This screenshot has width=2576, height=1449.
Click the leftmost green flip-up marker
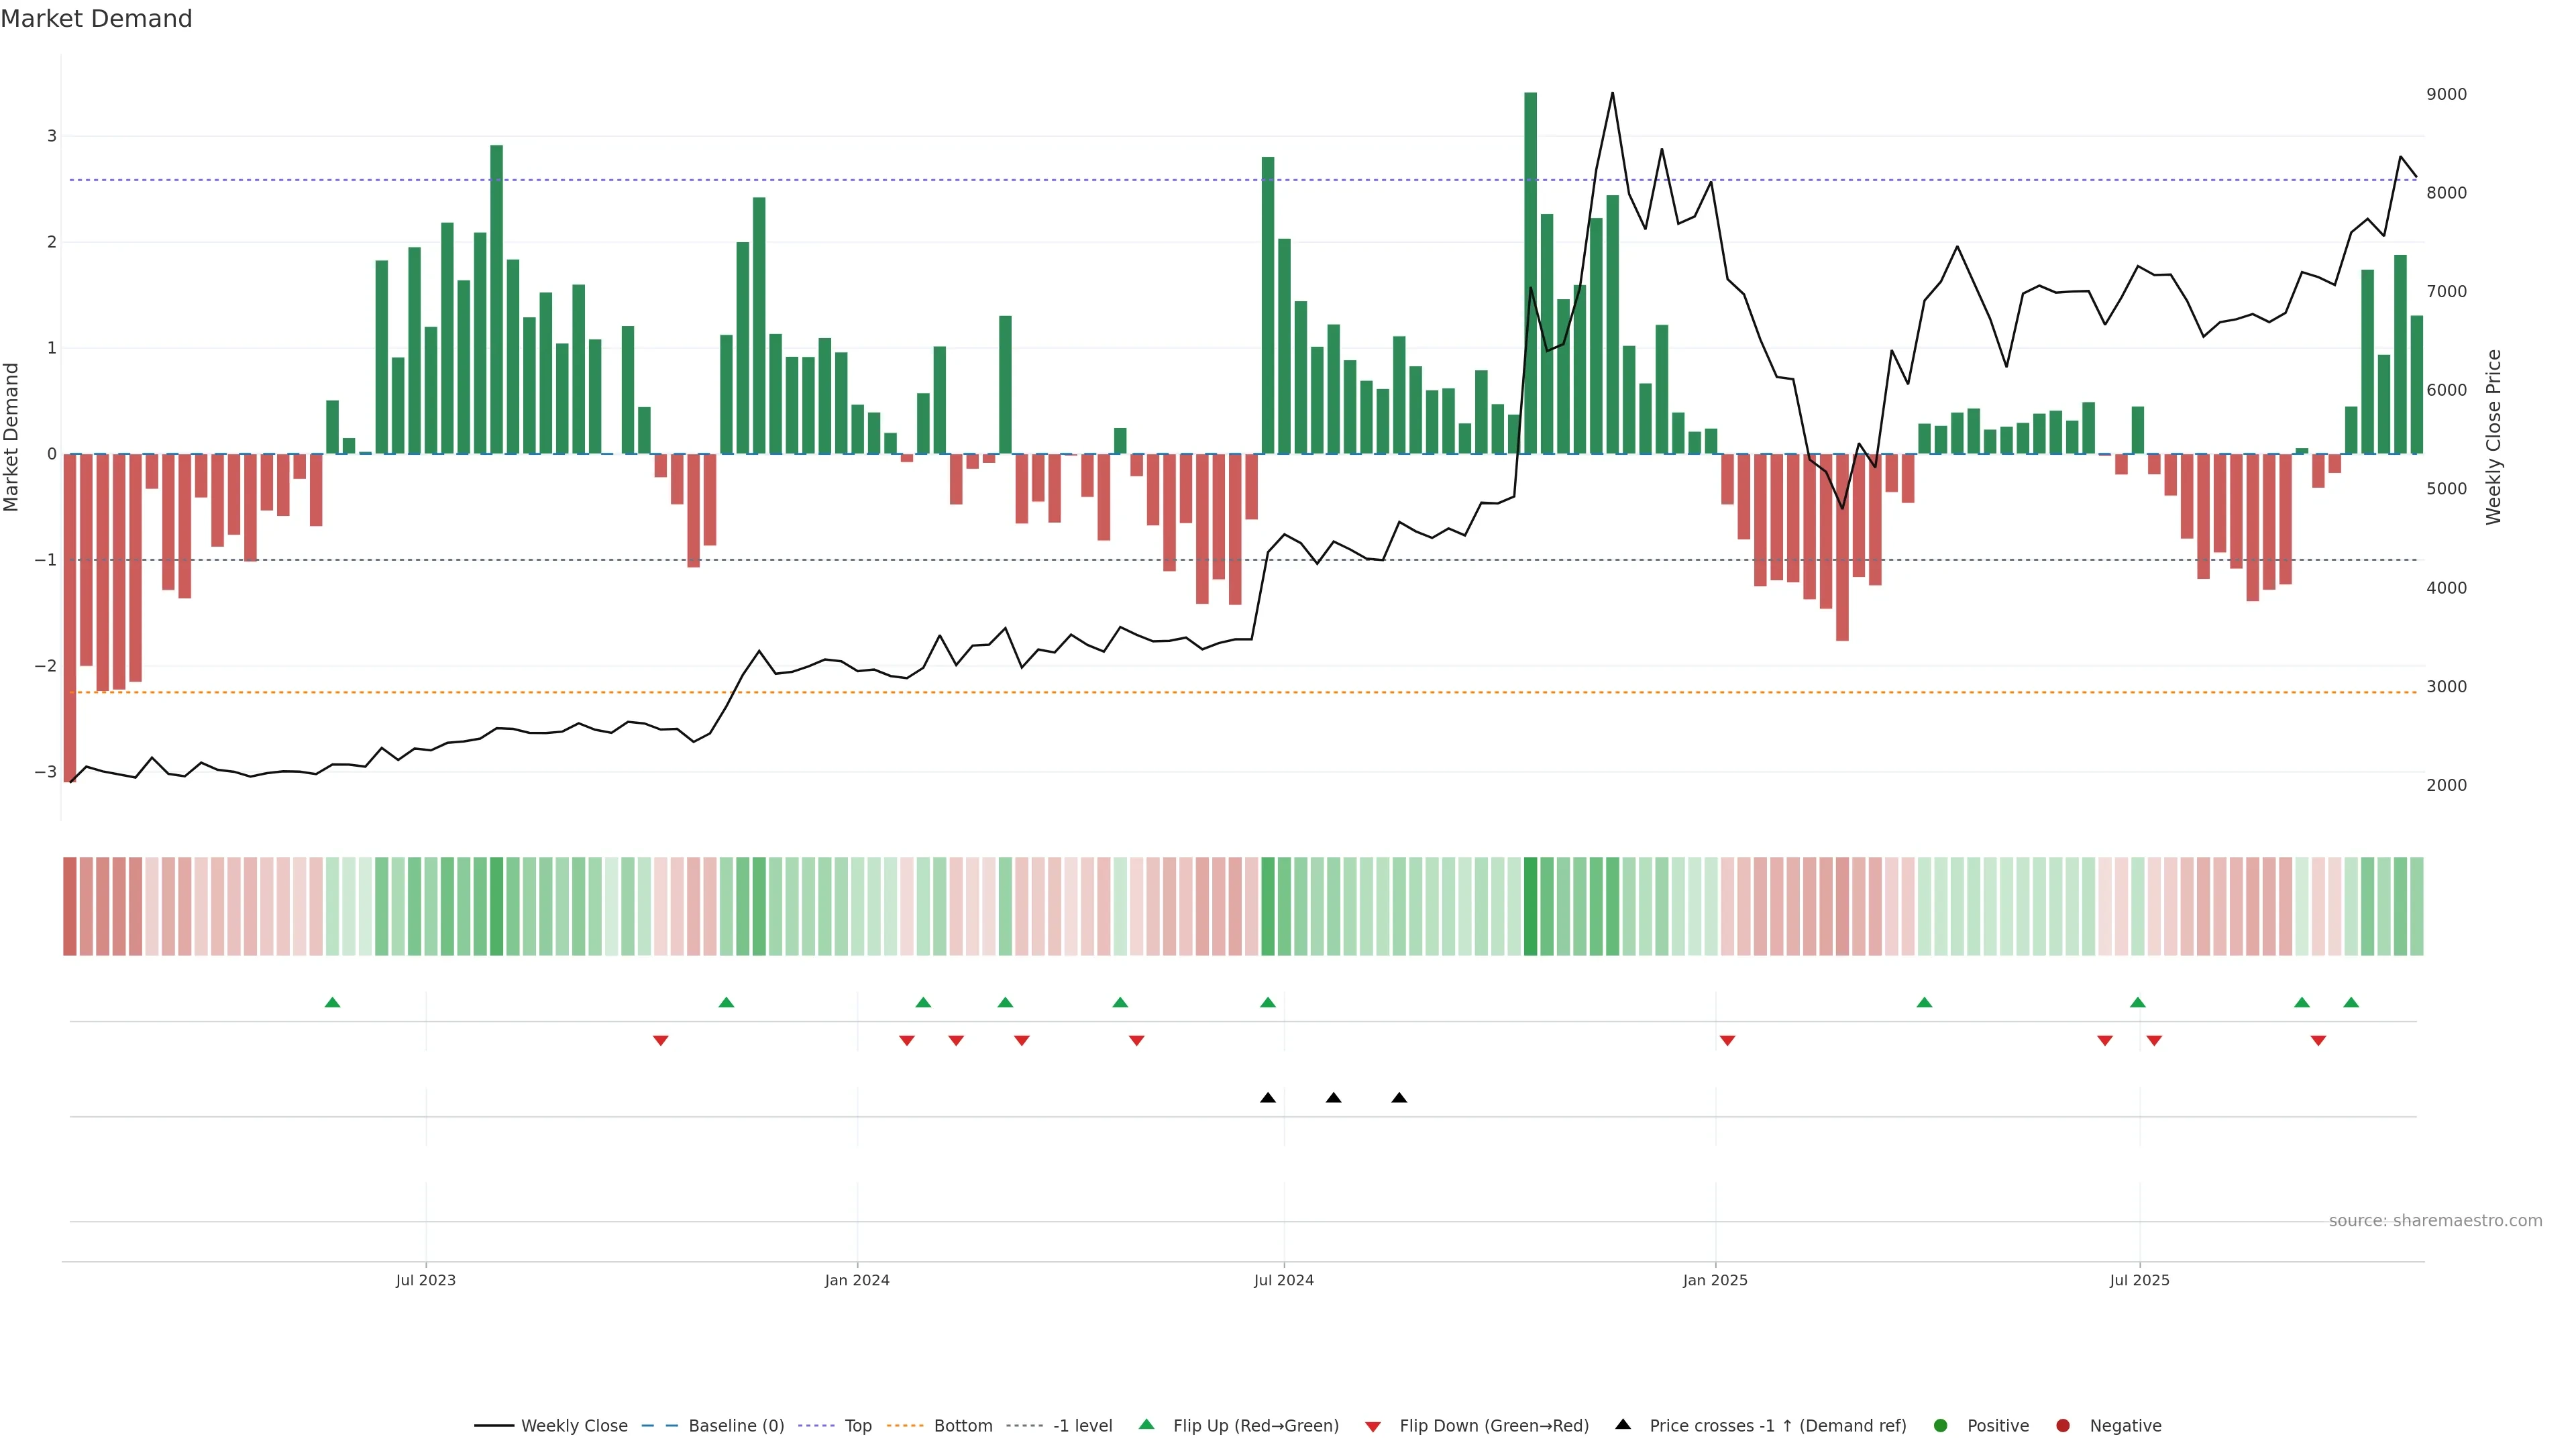(332, 1002)
